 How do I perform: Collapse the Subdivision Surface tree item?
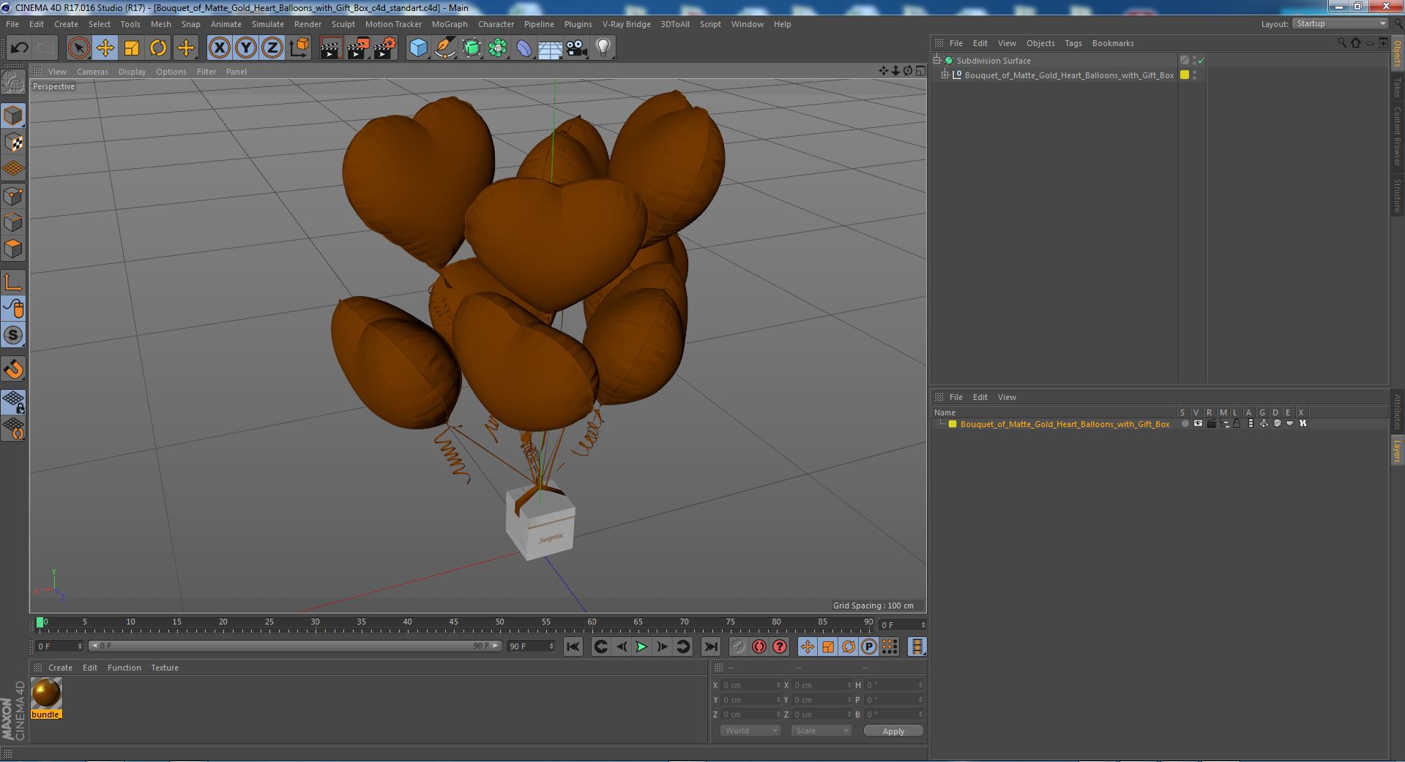(937, 61)
